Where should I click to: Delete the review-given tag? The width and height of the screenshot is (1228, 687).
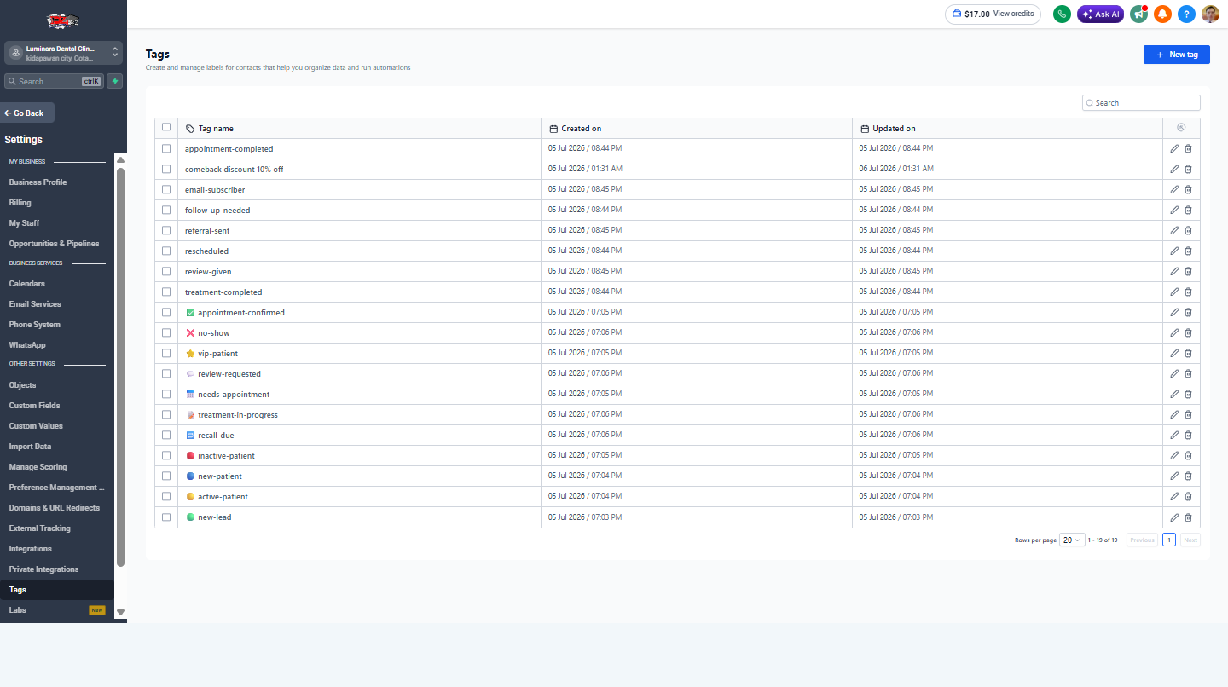1188,272
